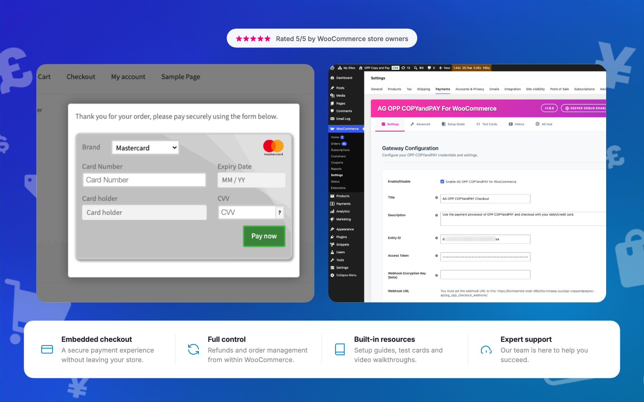644x402 pixels.
Task: Switch to Integration settings tab
Action: pos(513,89)
